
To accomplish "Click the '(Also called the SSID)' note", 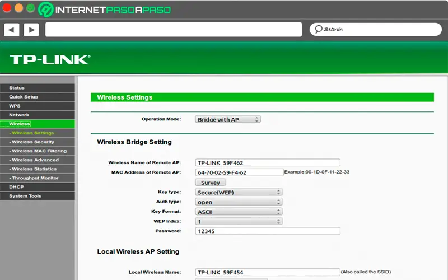I will point(366,272).
